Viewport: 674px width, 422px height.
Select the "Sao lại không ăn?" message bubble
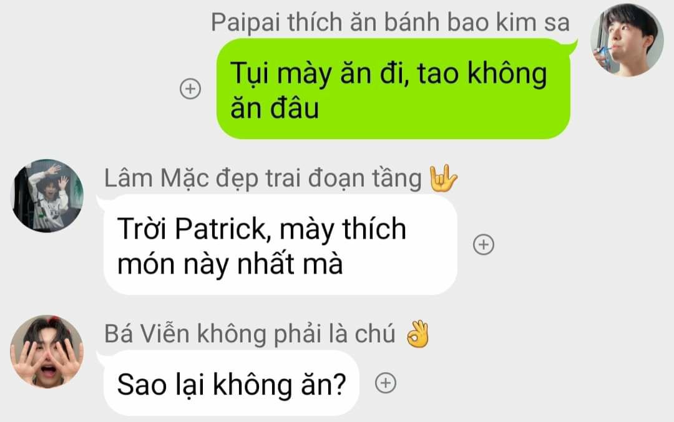point(232,383)
